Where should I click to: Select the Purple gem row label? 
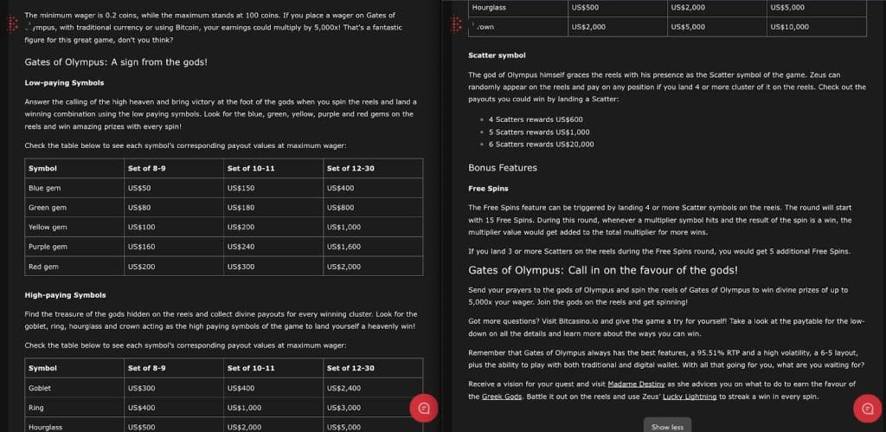pyautogui.click(x=48, y=247)
